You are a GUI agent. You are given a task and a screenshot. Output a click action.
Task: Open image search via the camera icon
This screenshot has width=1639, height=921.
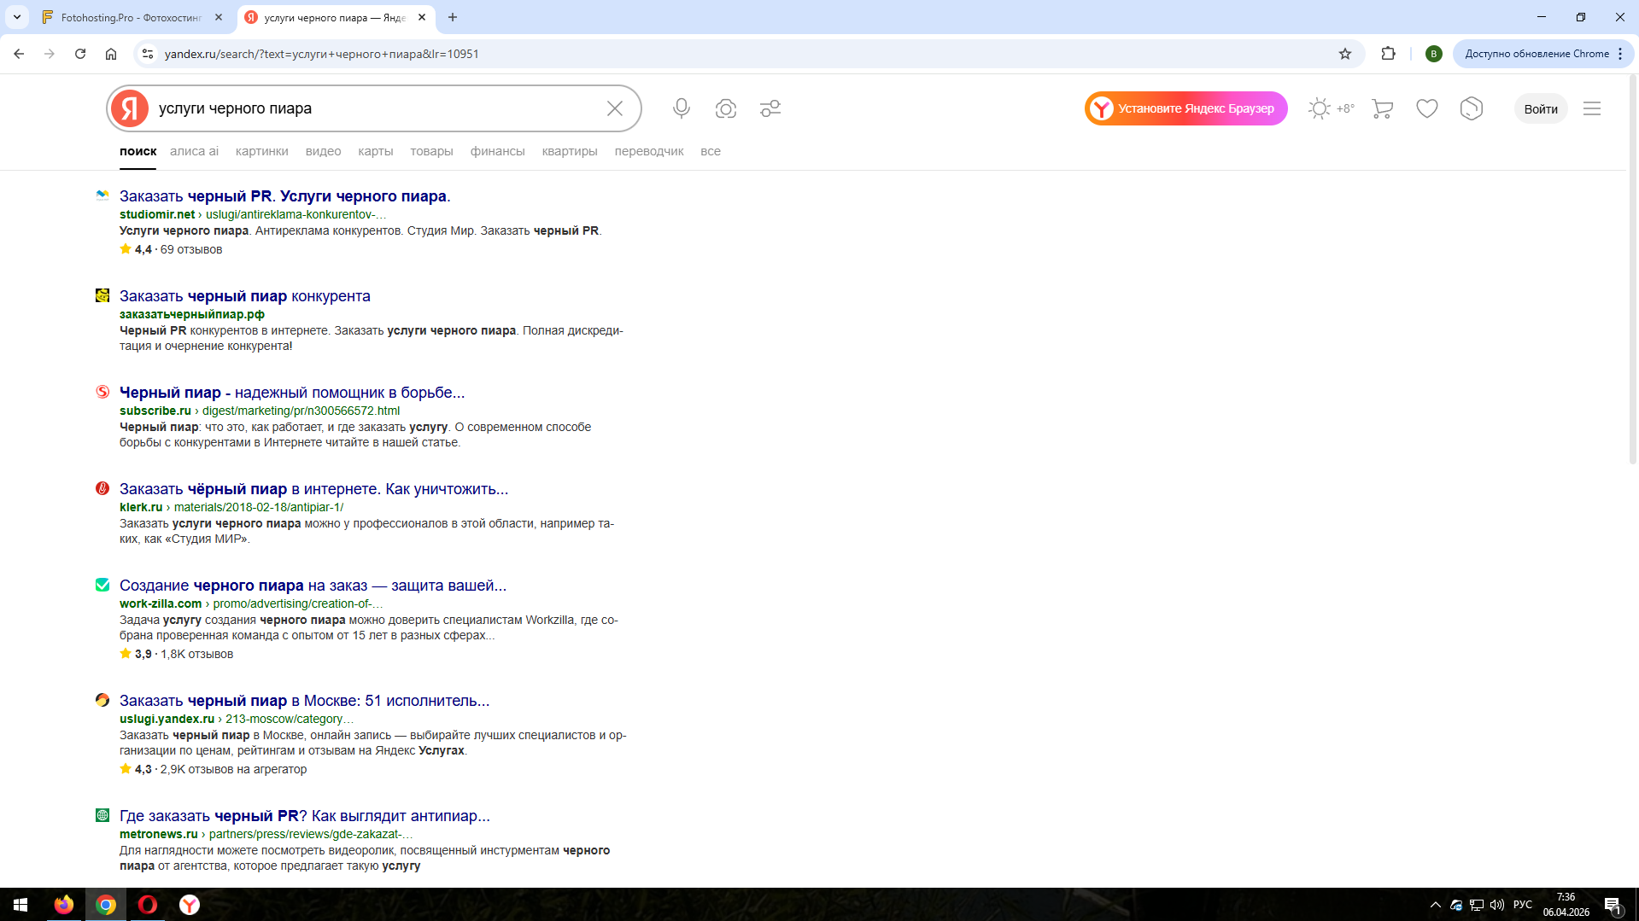726,108
